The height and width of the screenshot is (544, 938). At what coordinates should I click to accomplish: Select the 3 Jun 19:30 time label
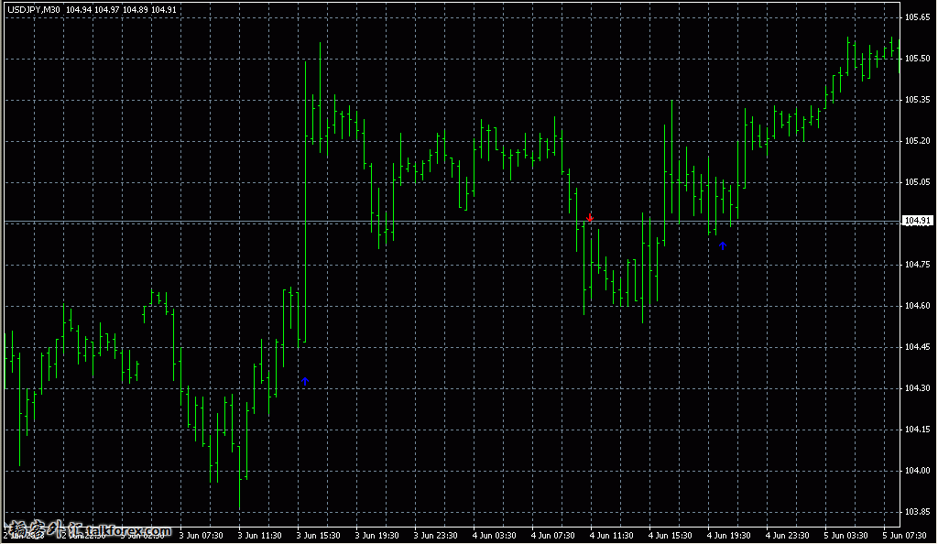point(377,535)
